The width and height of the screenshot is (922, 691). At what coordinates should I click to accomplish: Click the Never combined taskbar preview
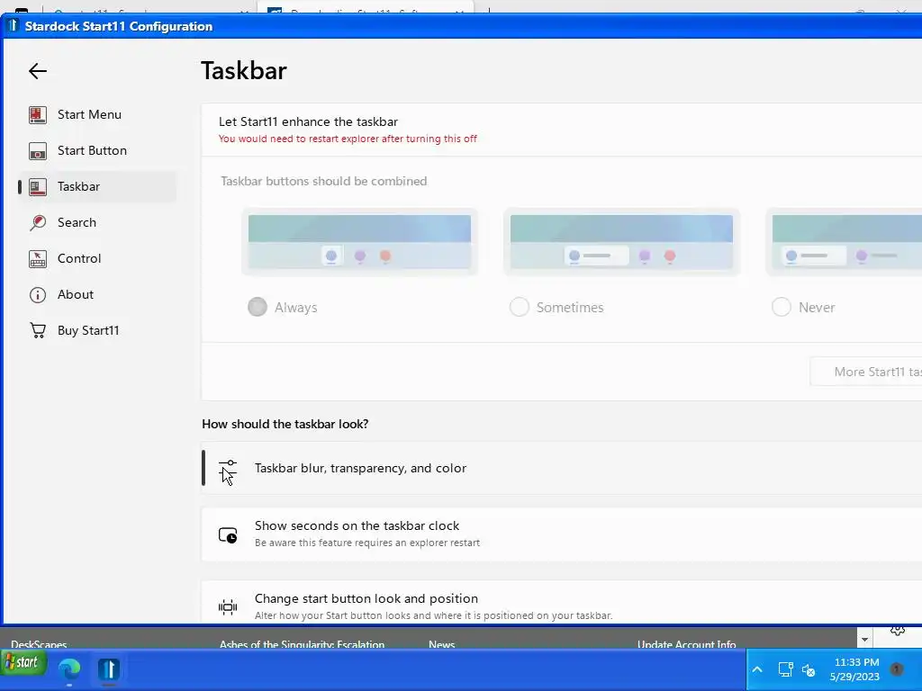tap(845, 241)
